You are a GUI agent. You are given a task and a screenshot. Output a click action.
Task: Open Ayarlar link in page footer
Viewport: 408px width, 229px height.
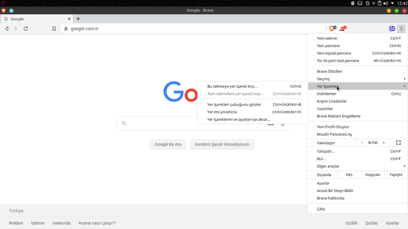click(x=393, y=223)
